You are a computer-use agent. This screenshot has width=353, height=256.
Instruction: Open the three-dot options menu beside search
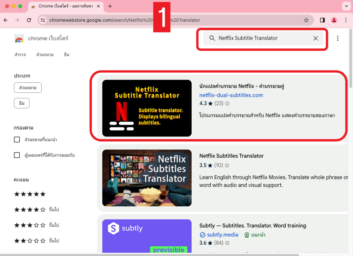[338, 38]
